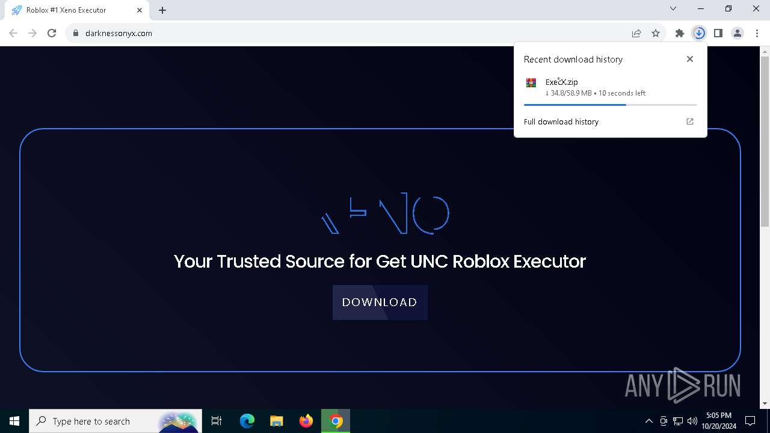Open File Explorer from the taskbar
The height and width of the screenshot is (433, 770).
pyautogui.click(x=276, y=421)
